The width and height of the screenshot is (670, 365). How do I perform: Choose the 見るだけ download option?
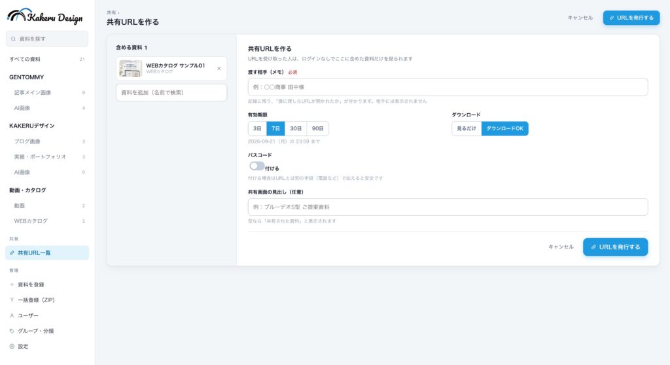click(x=467, y=128)
